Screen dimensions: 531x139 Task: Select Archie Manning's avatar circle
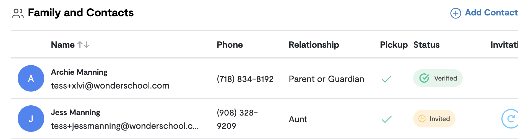(x=31, y=78)
